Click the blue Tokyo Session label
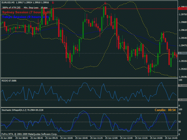This screenshot has height=140, width=187. point(25,17)
